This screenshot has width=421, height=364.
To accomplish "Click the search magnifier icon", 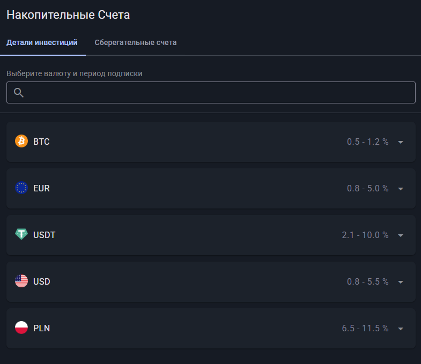I will 19,93.
